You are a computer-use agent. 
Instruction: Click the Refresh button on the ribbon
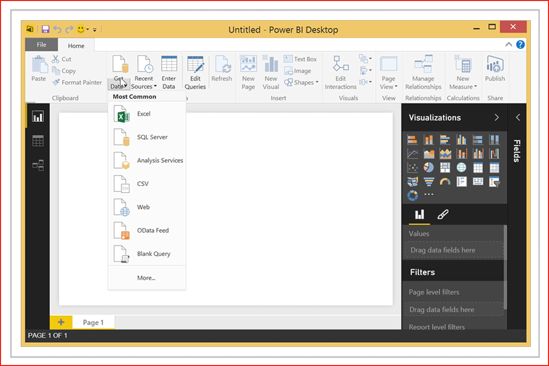coord(222,69)
